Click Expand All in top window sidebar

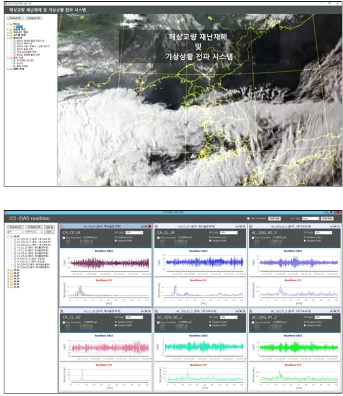click(x=15, y=18)
